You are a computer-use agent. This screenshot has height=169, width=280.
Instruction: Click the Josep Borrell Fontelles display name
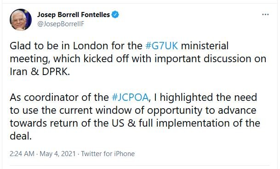pyautogui.click(x=74, y=15)
